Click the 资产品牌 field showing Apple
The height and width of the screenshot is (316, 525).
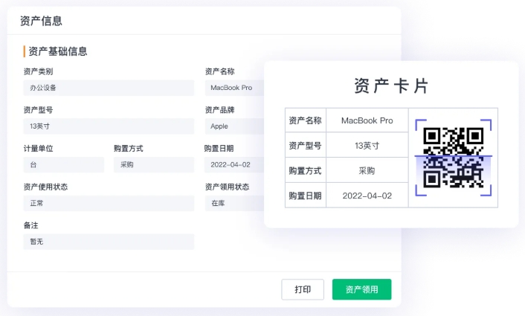(234, 126)
